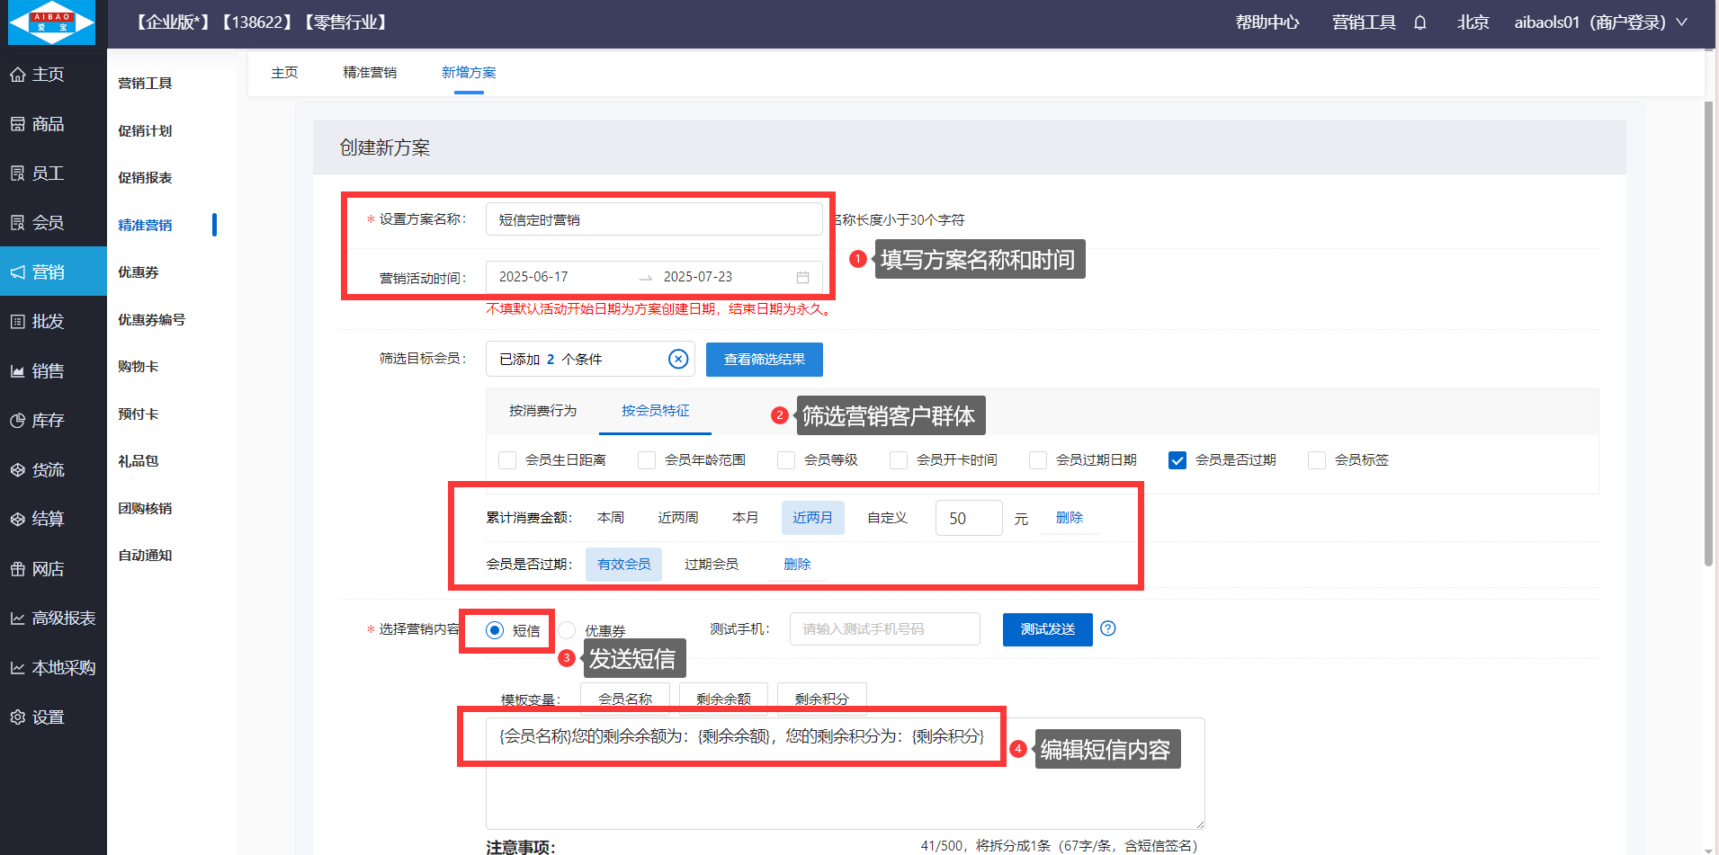Click the test phone number input field
Viewport: 1719px width, 855px height.
(884, 629)
